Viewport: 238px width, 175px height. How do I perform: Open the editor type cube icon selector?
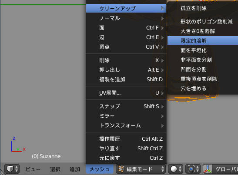(12, 169)
